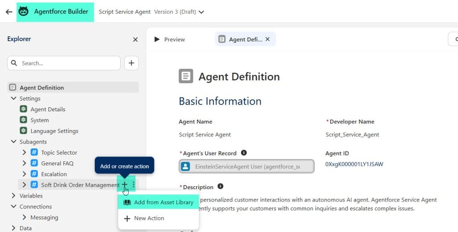This screenshot has height=232, width=458.
Task: Click the search magnifier icon
Action: click(14, 63)
